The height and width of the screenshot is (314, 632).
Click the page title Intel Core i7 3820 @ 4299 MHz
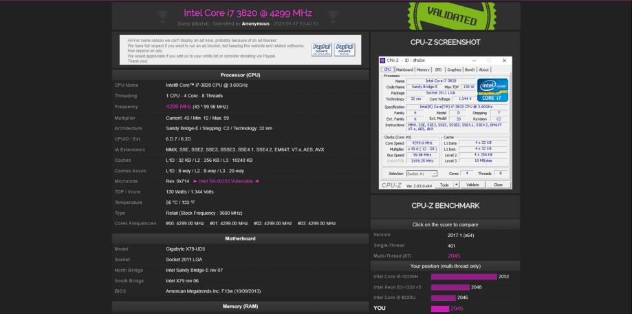248,13
